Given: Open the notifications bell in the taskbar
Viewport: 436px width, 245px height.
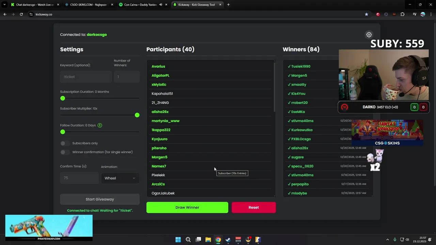Looking at the screenshot, I should pos(430,240).
